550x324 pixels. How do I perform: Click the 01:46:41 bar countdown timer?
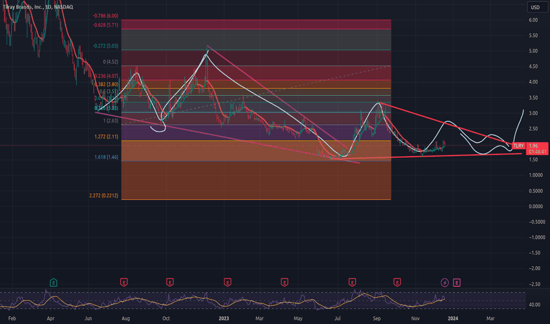tap(538, 151)
